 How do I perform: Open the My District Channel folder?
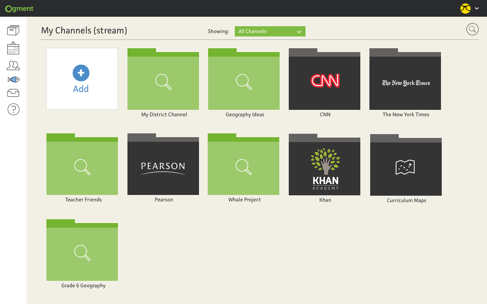point(163,79)
